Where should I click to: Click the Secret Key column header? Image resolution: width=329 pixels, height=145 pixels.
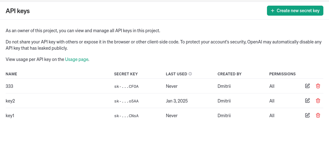126,74
